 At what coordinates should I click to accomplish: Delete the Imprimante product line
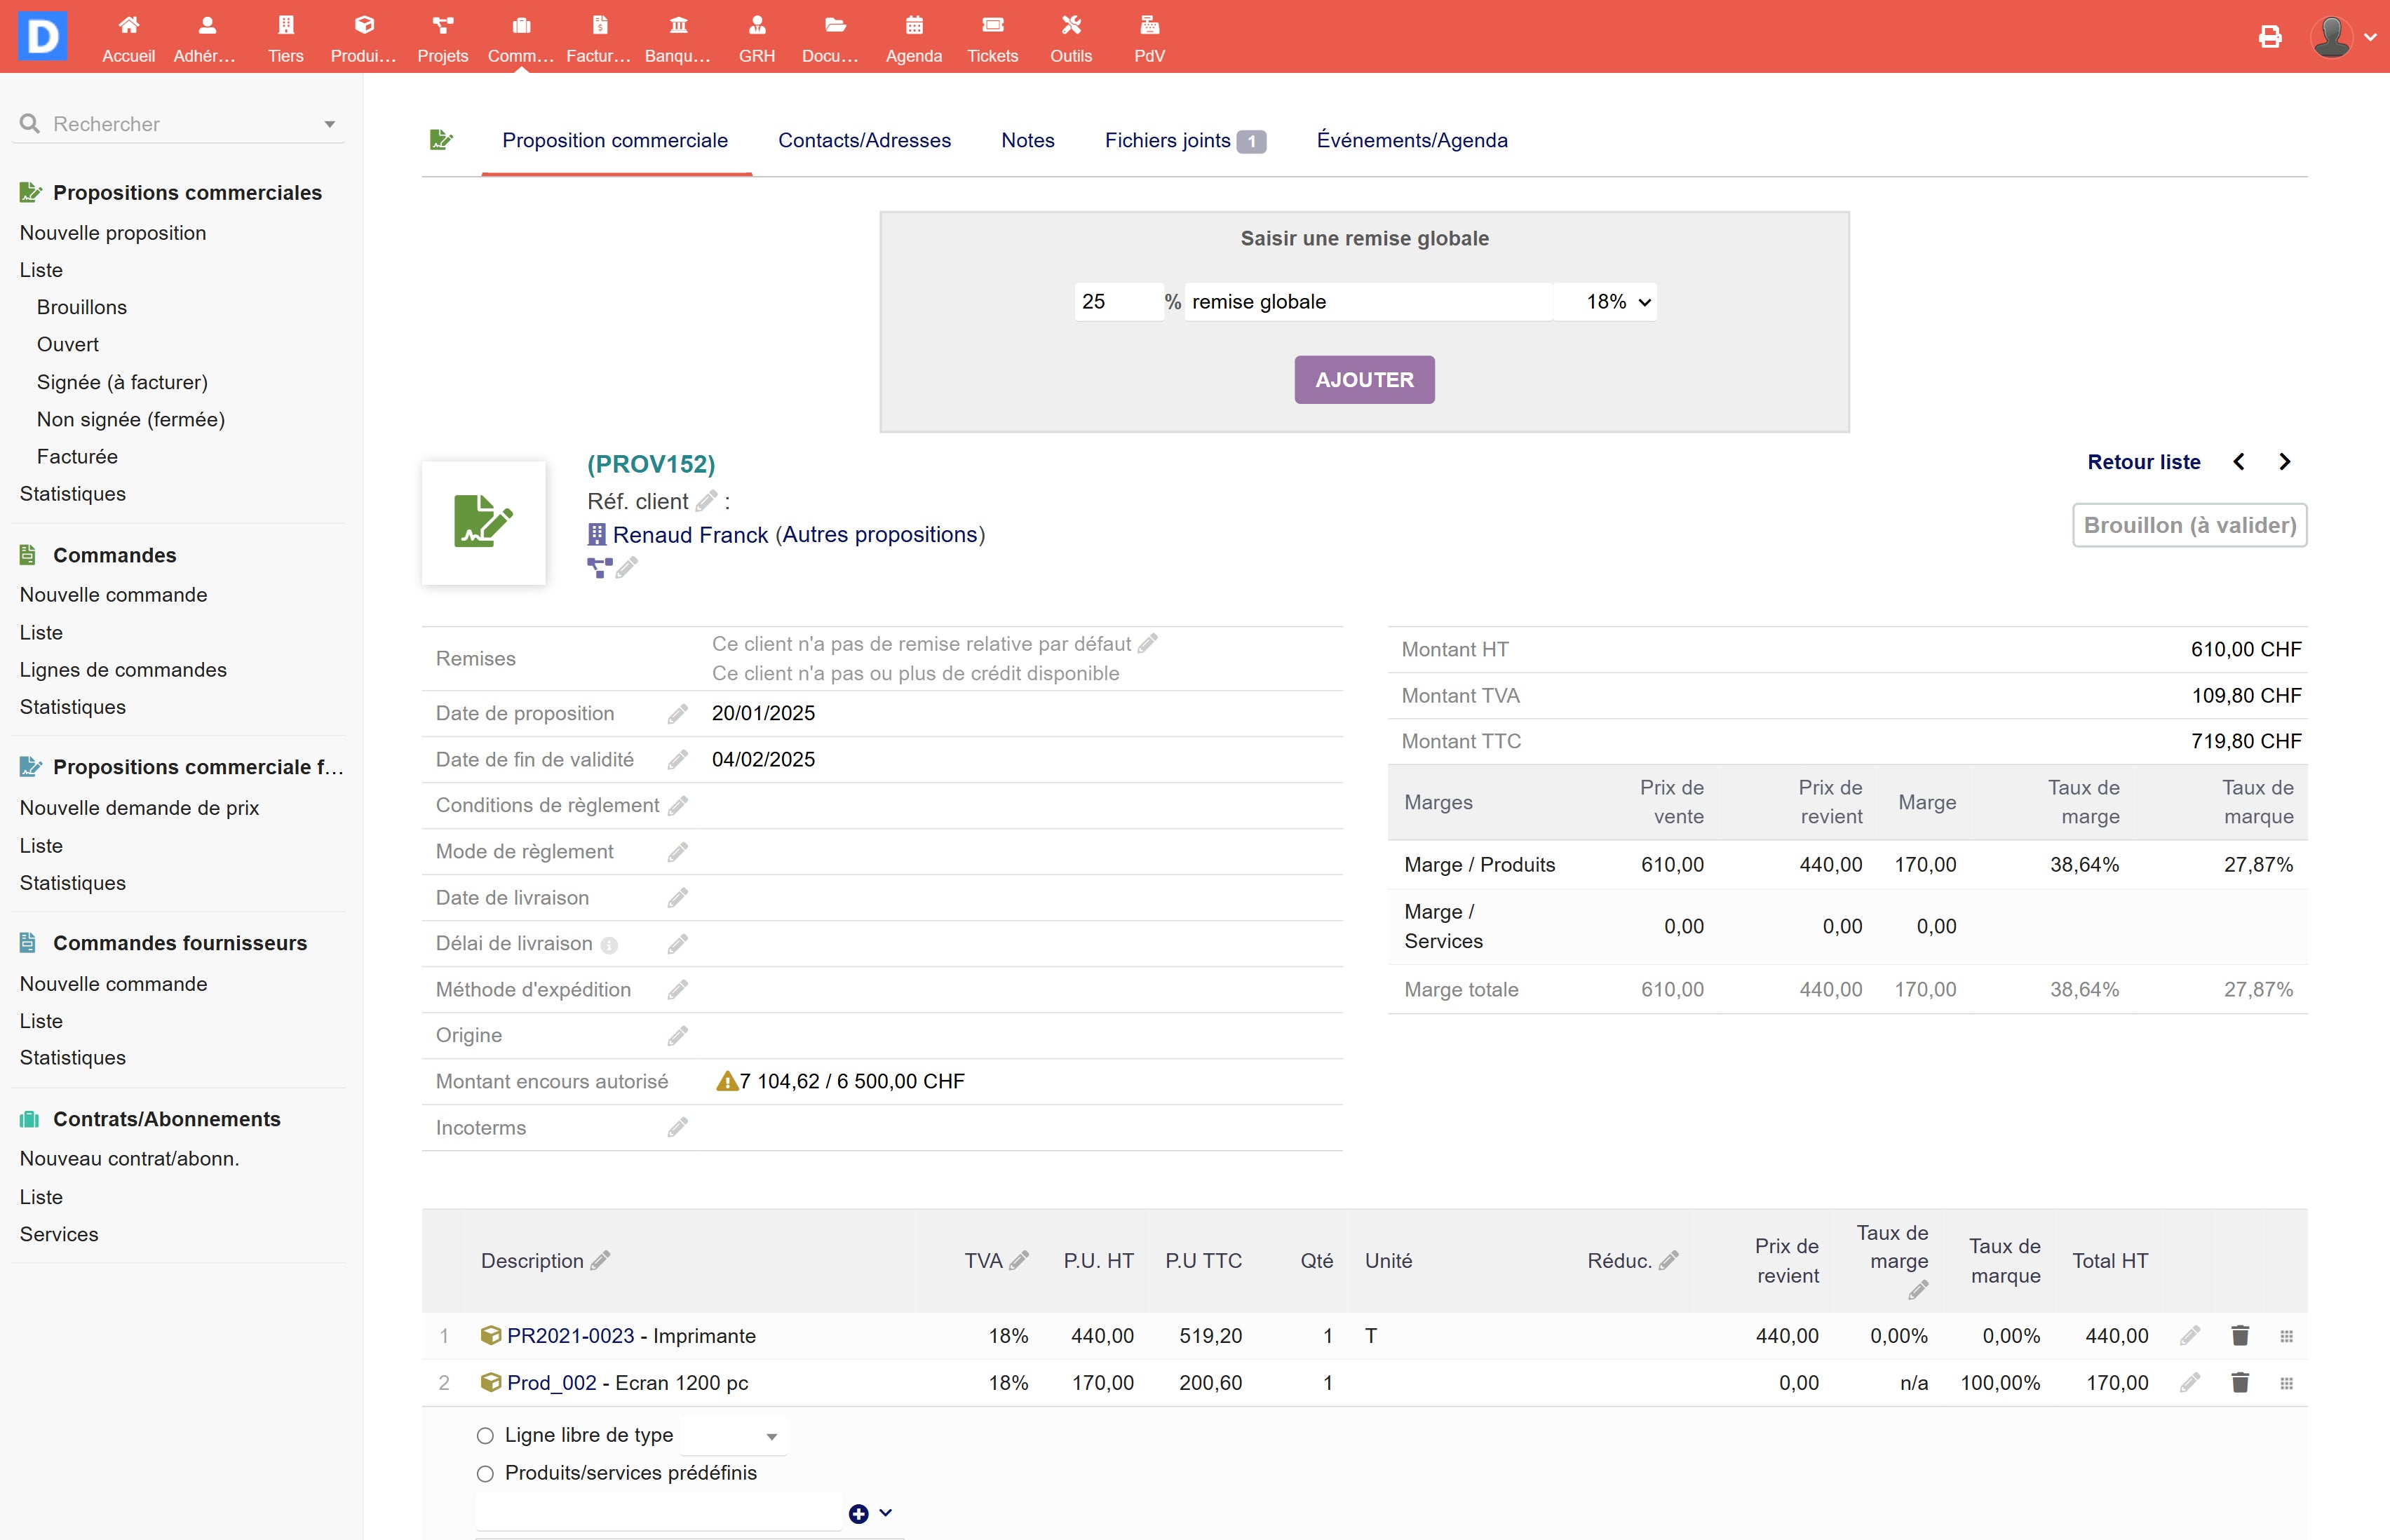(2240, 1336)
